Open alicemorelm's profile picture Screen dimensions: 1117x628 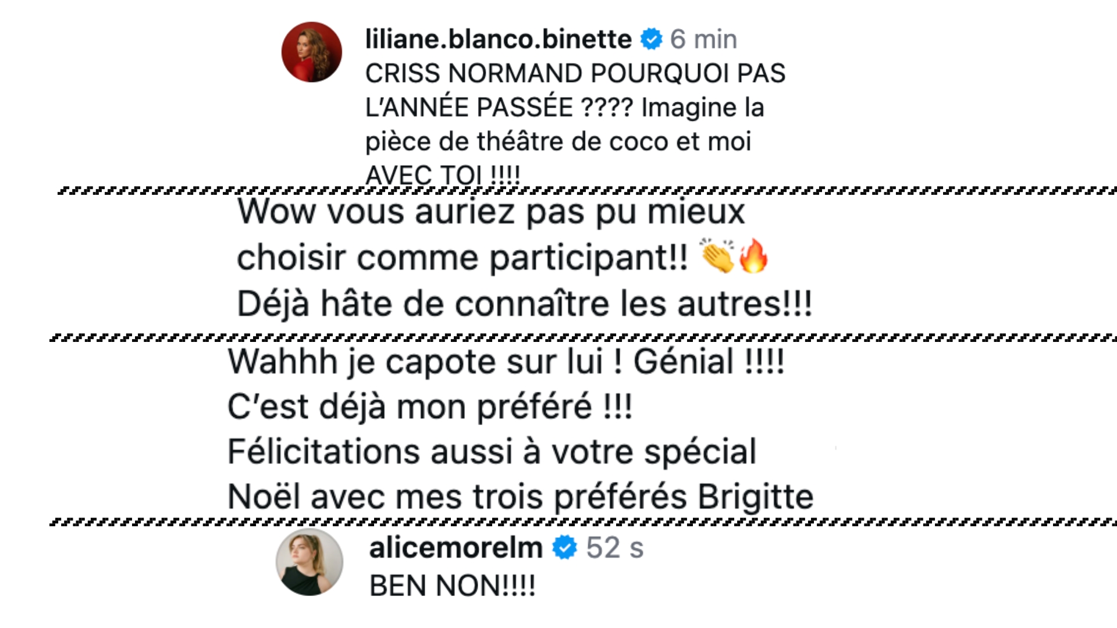(309, 562)
